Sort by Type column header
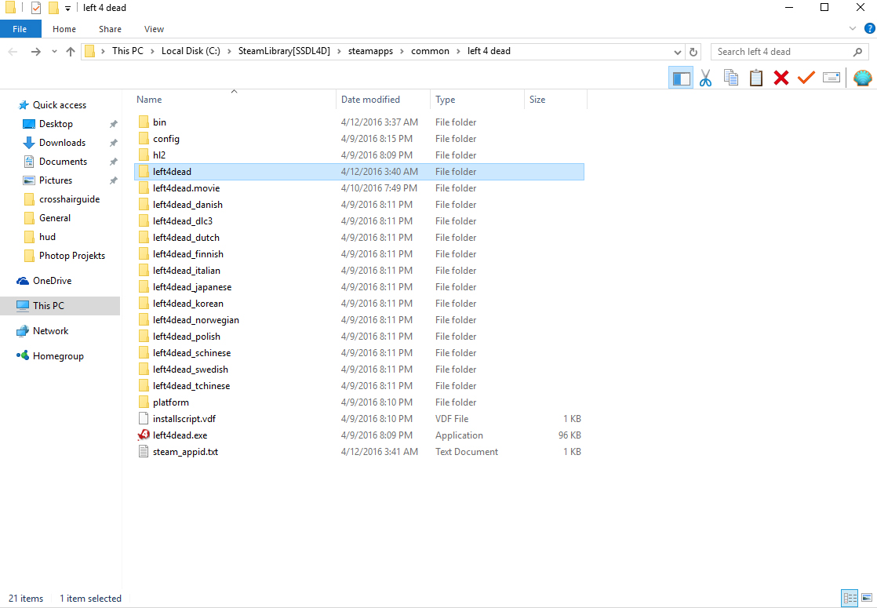This screenshot has width=877, height=608. (x=476, y=100)
